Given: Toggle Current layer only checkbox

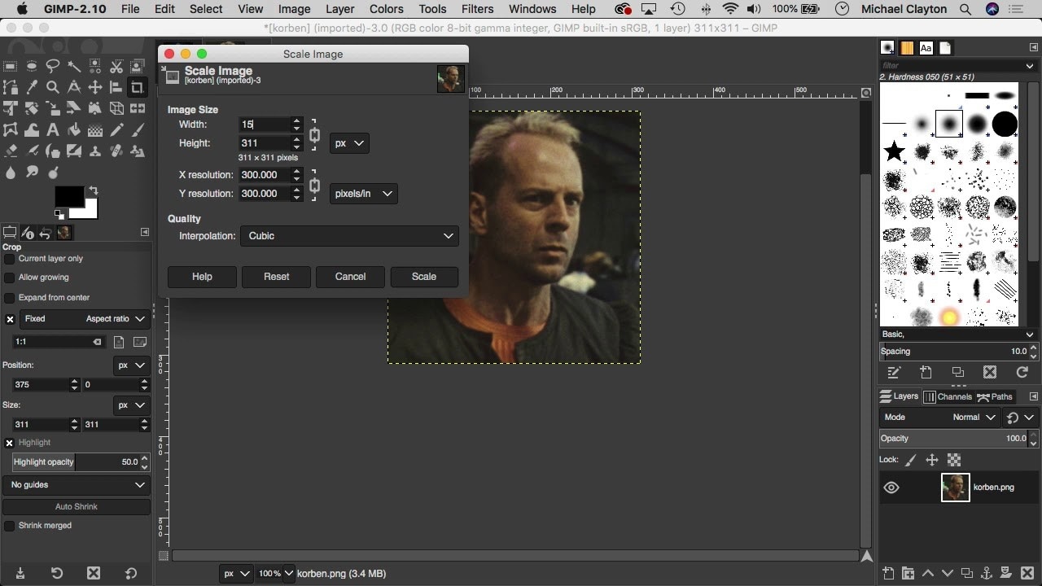Looking at the screenshot, I should tap(10, 259).
